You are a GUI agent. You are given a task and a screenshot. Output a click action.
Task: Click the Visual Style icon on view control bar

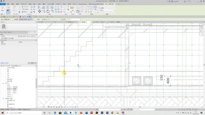pyautogui.click(x=51, y=107)
